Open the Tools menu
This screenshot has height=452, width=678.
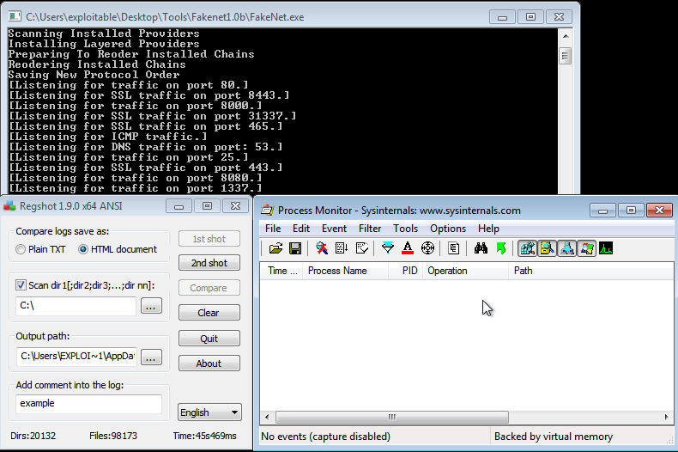click(405, 229)
